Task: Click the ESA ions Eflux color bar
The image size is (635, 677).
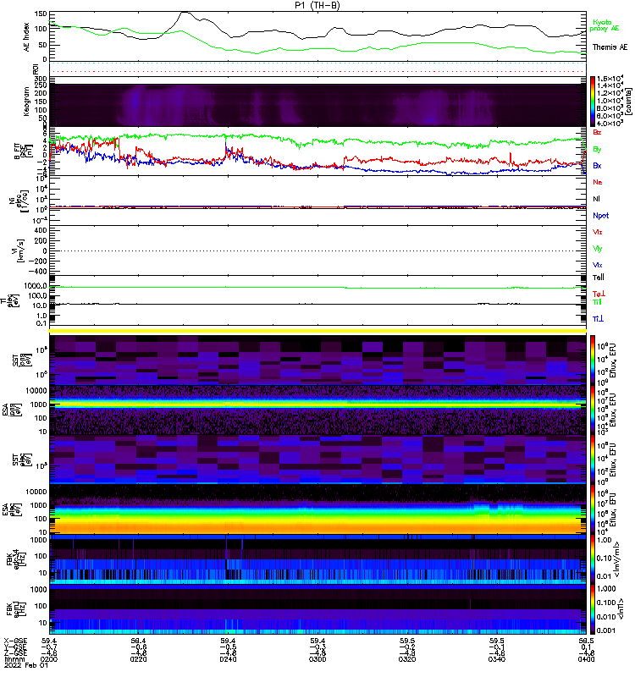Action: (593, 410)
